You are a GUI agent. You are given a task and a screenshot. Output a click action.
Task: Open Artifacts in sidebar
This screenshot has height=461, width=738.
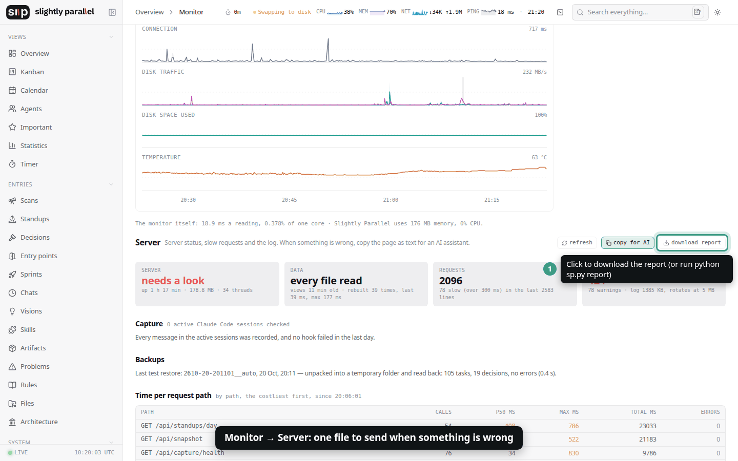pyautogui.click(x=61, y=348)
